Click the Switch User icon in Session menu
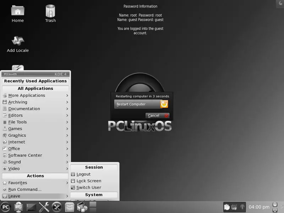The image size is (284, 213). (x=73, y=188)
